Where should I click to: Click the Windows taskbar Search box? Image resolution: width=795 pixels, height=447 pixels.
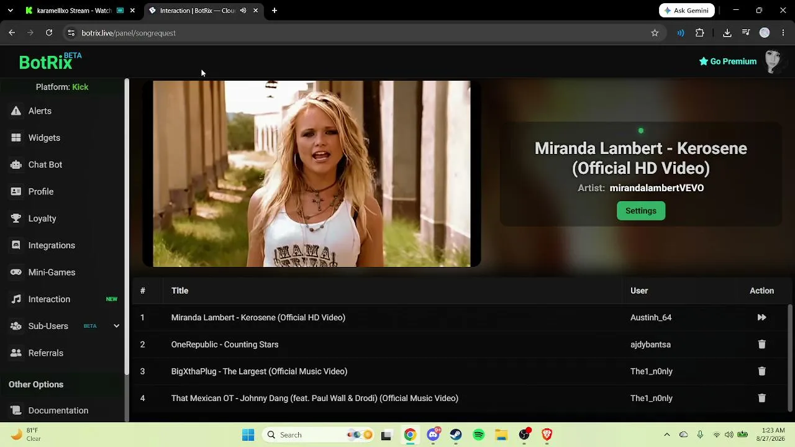pyautogui.click(x=317, y=435)
